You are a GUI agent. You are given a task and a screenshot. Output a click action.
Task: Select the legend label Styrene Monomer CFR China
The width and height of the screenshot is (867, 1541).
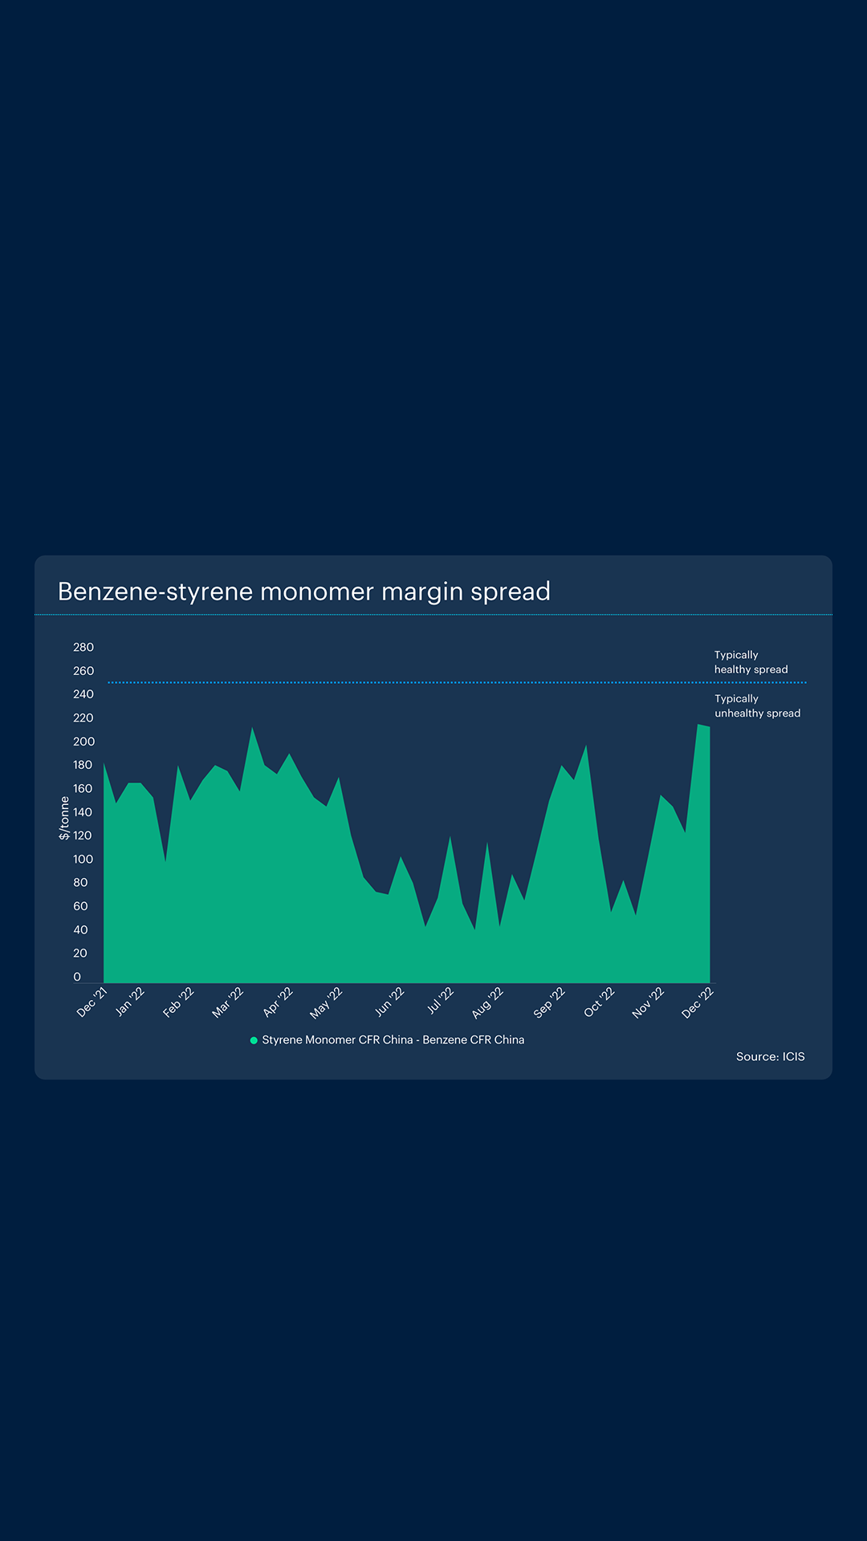pyautogui.click(x=393, y=1040)
